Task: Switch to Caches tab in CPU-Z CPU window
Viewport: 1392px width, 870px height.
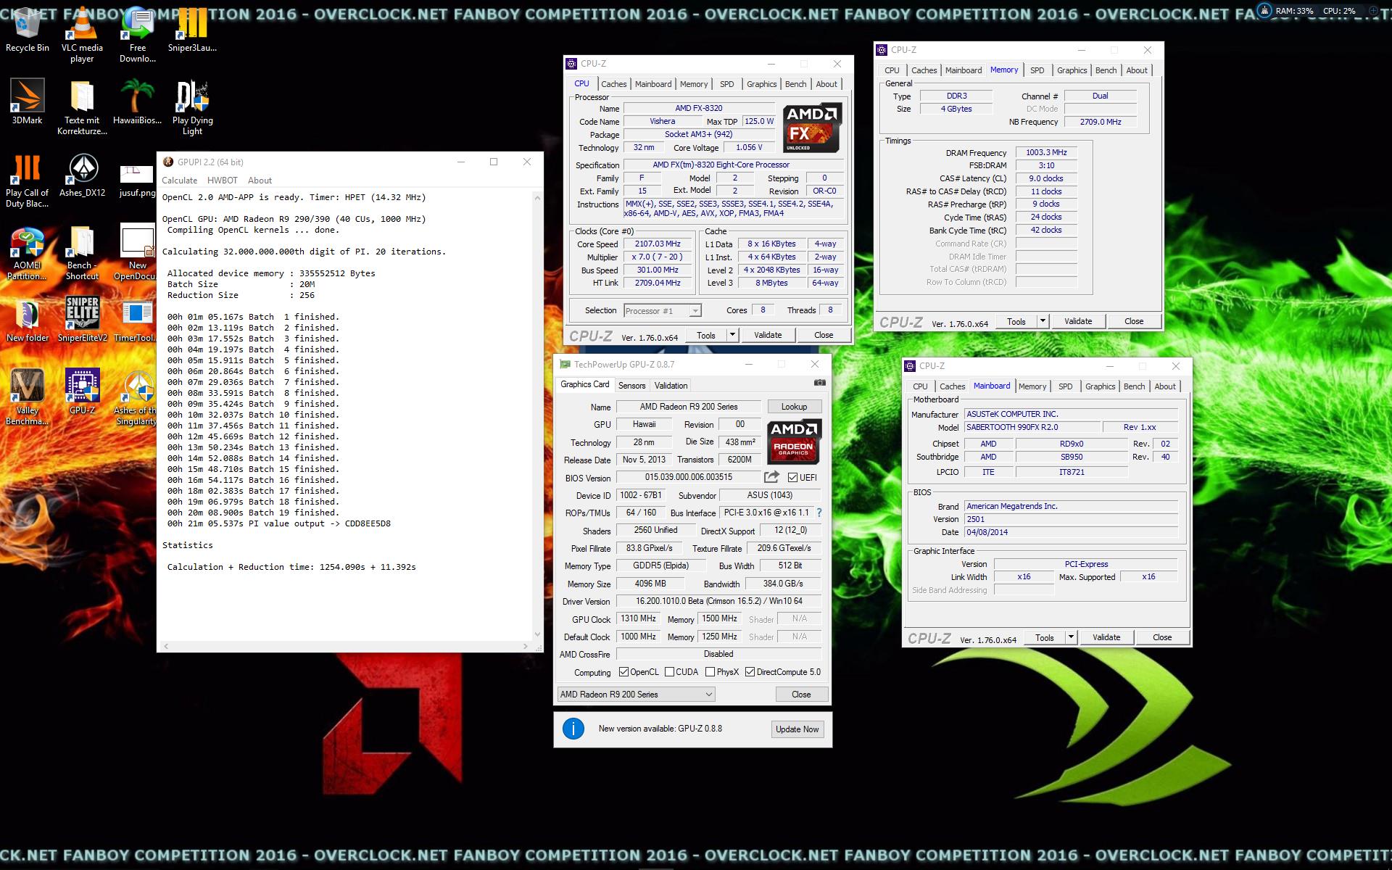Action: click(613, 84)
